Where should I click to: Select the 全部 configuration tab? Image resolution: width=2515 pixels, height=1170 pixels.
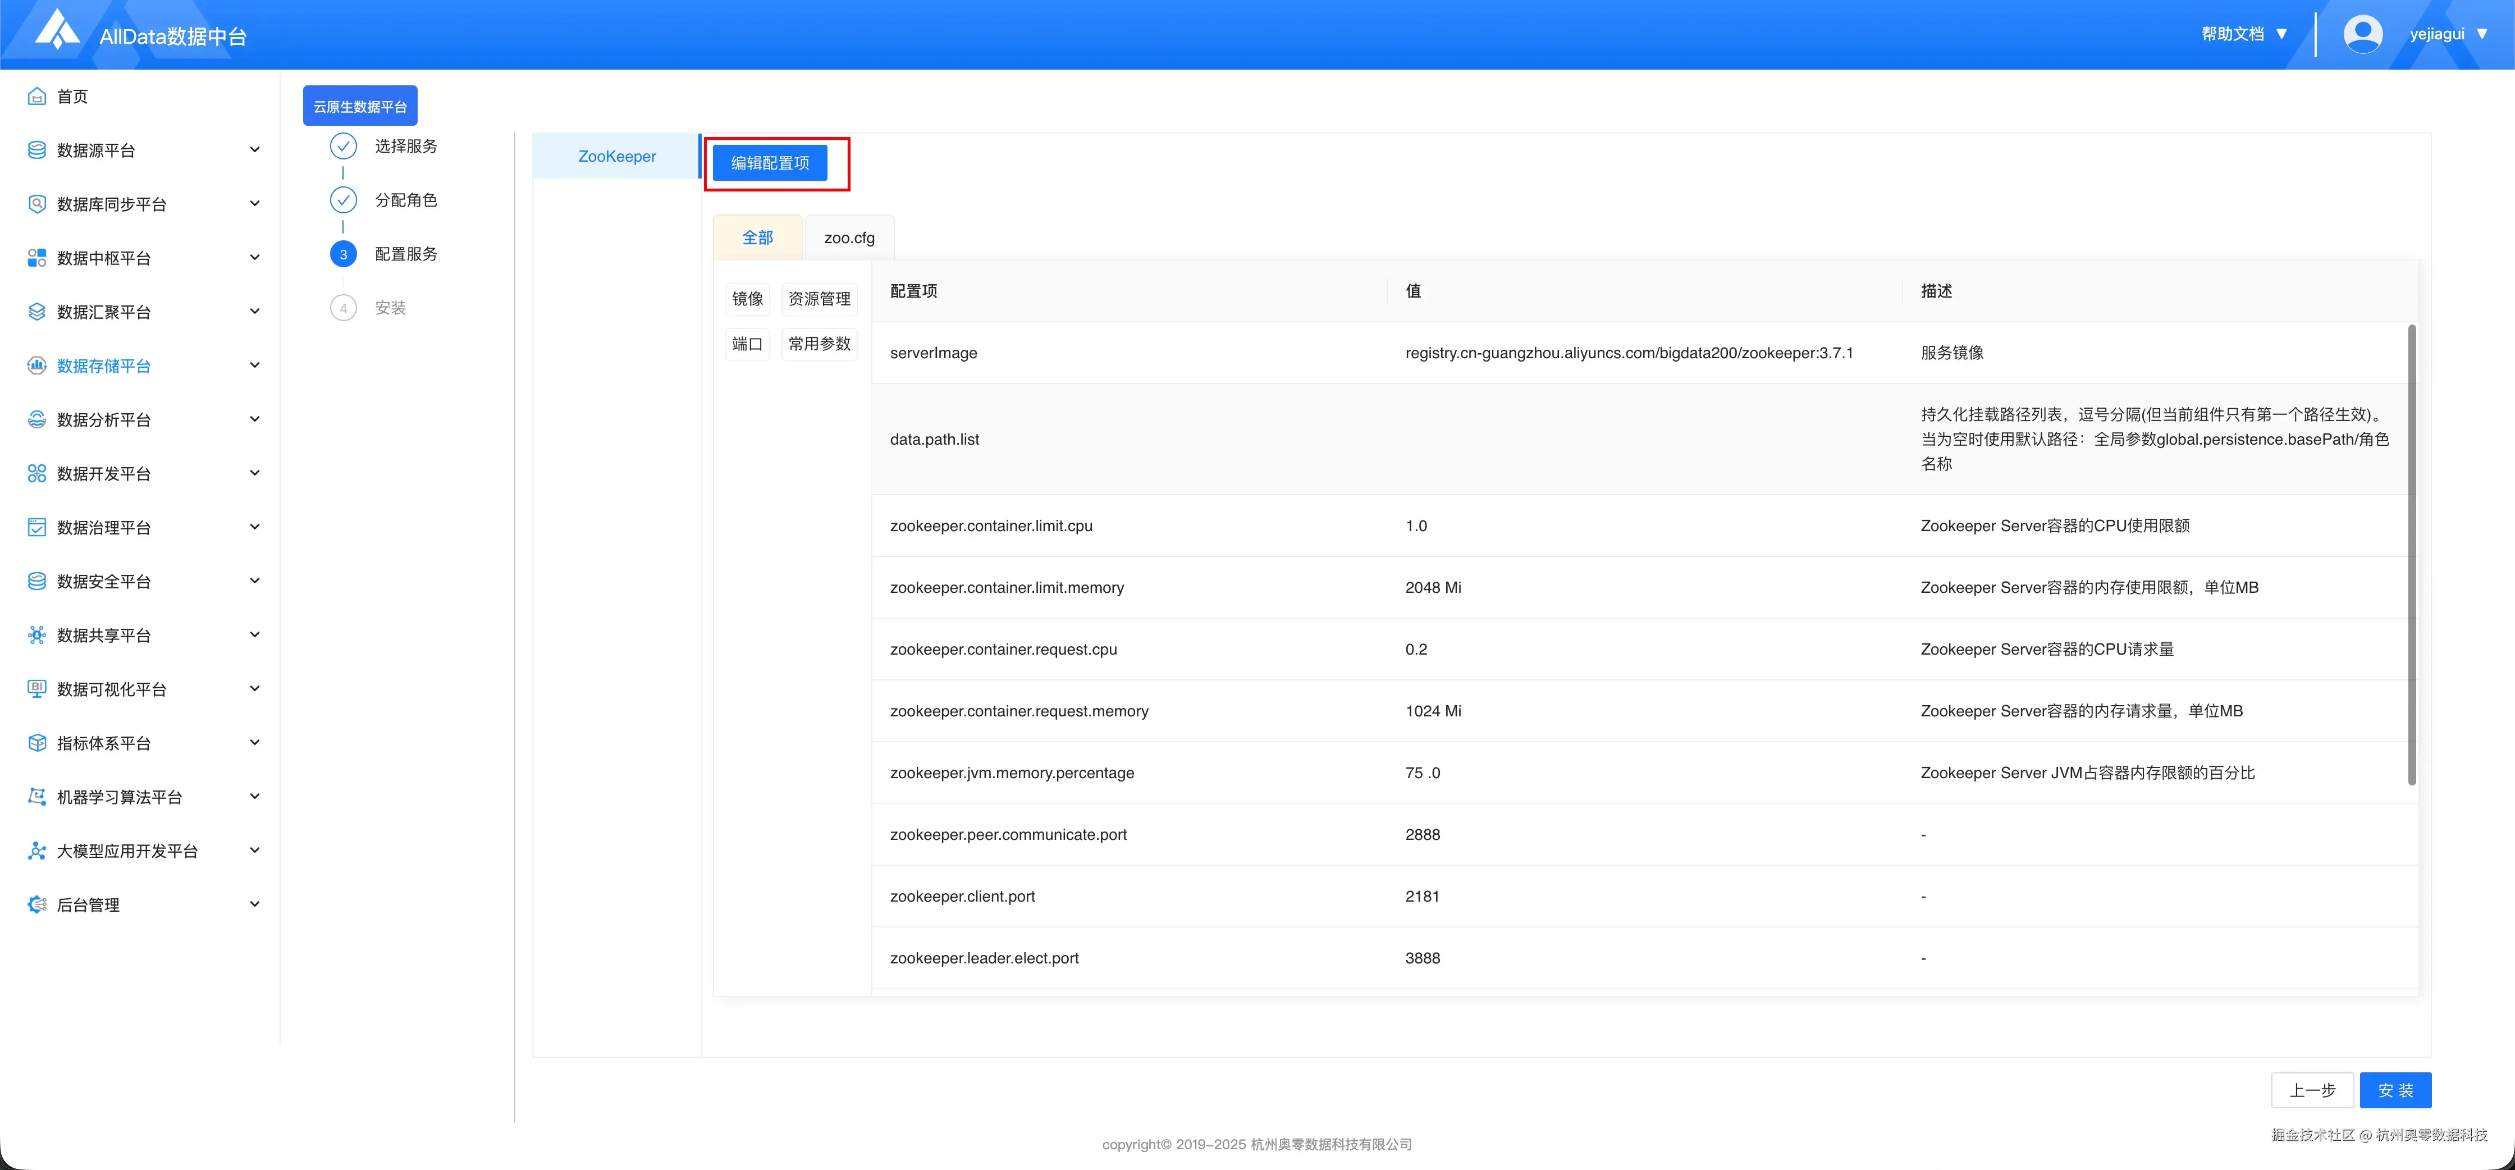[x=758, y=238]
